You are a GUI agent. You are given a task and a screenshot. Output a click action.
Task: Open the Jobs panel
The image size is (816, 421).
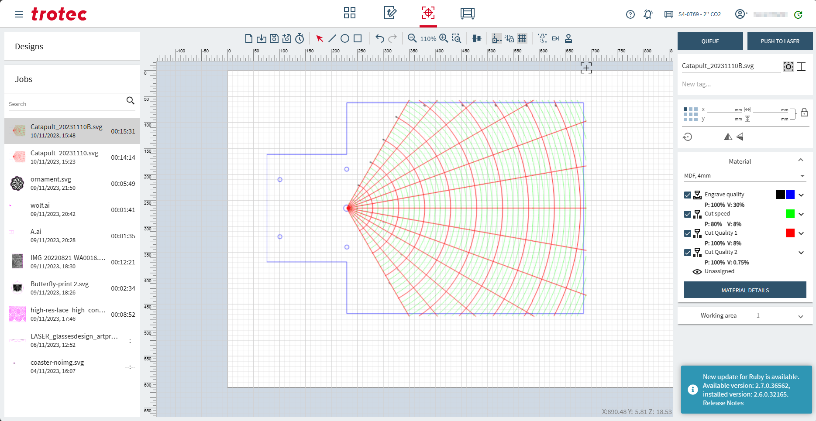(72, 79)
